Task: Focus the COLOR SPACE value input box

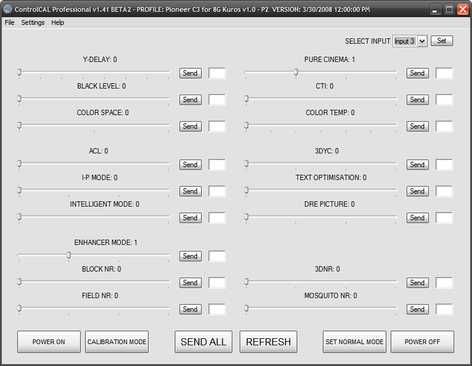Action: click(x=217, y=126)
